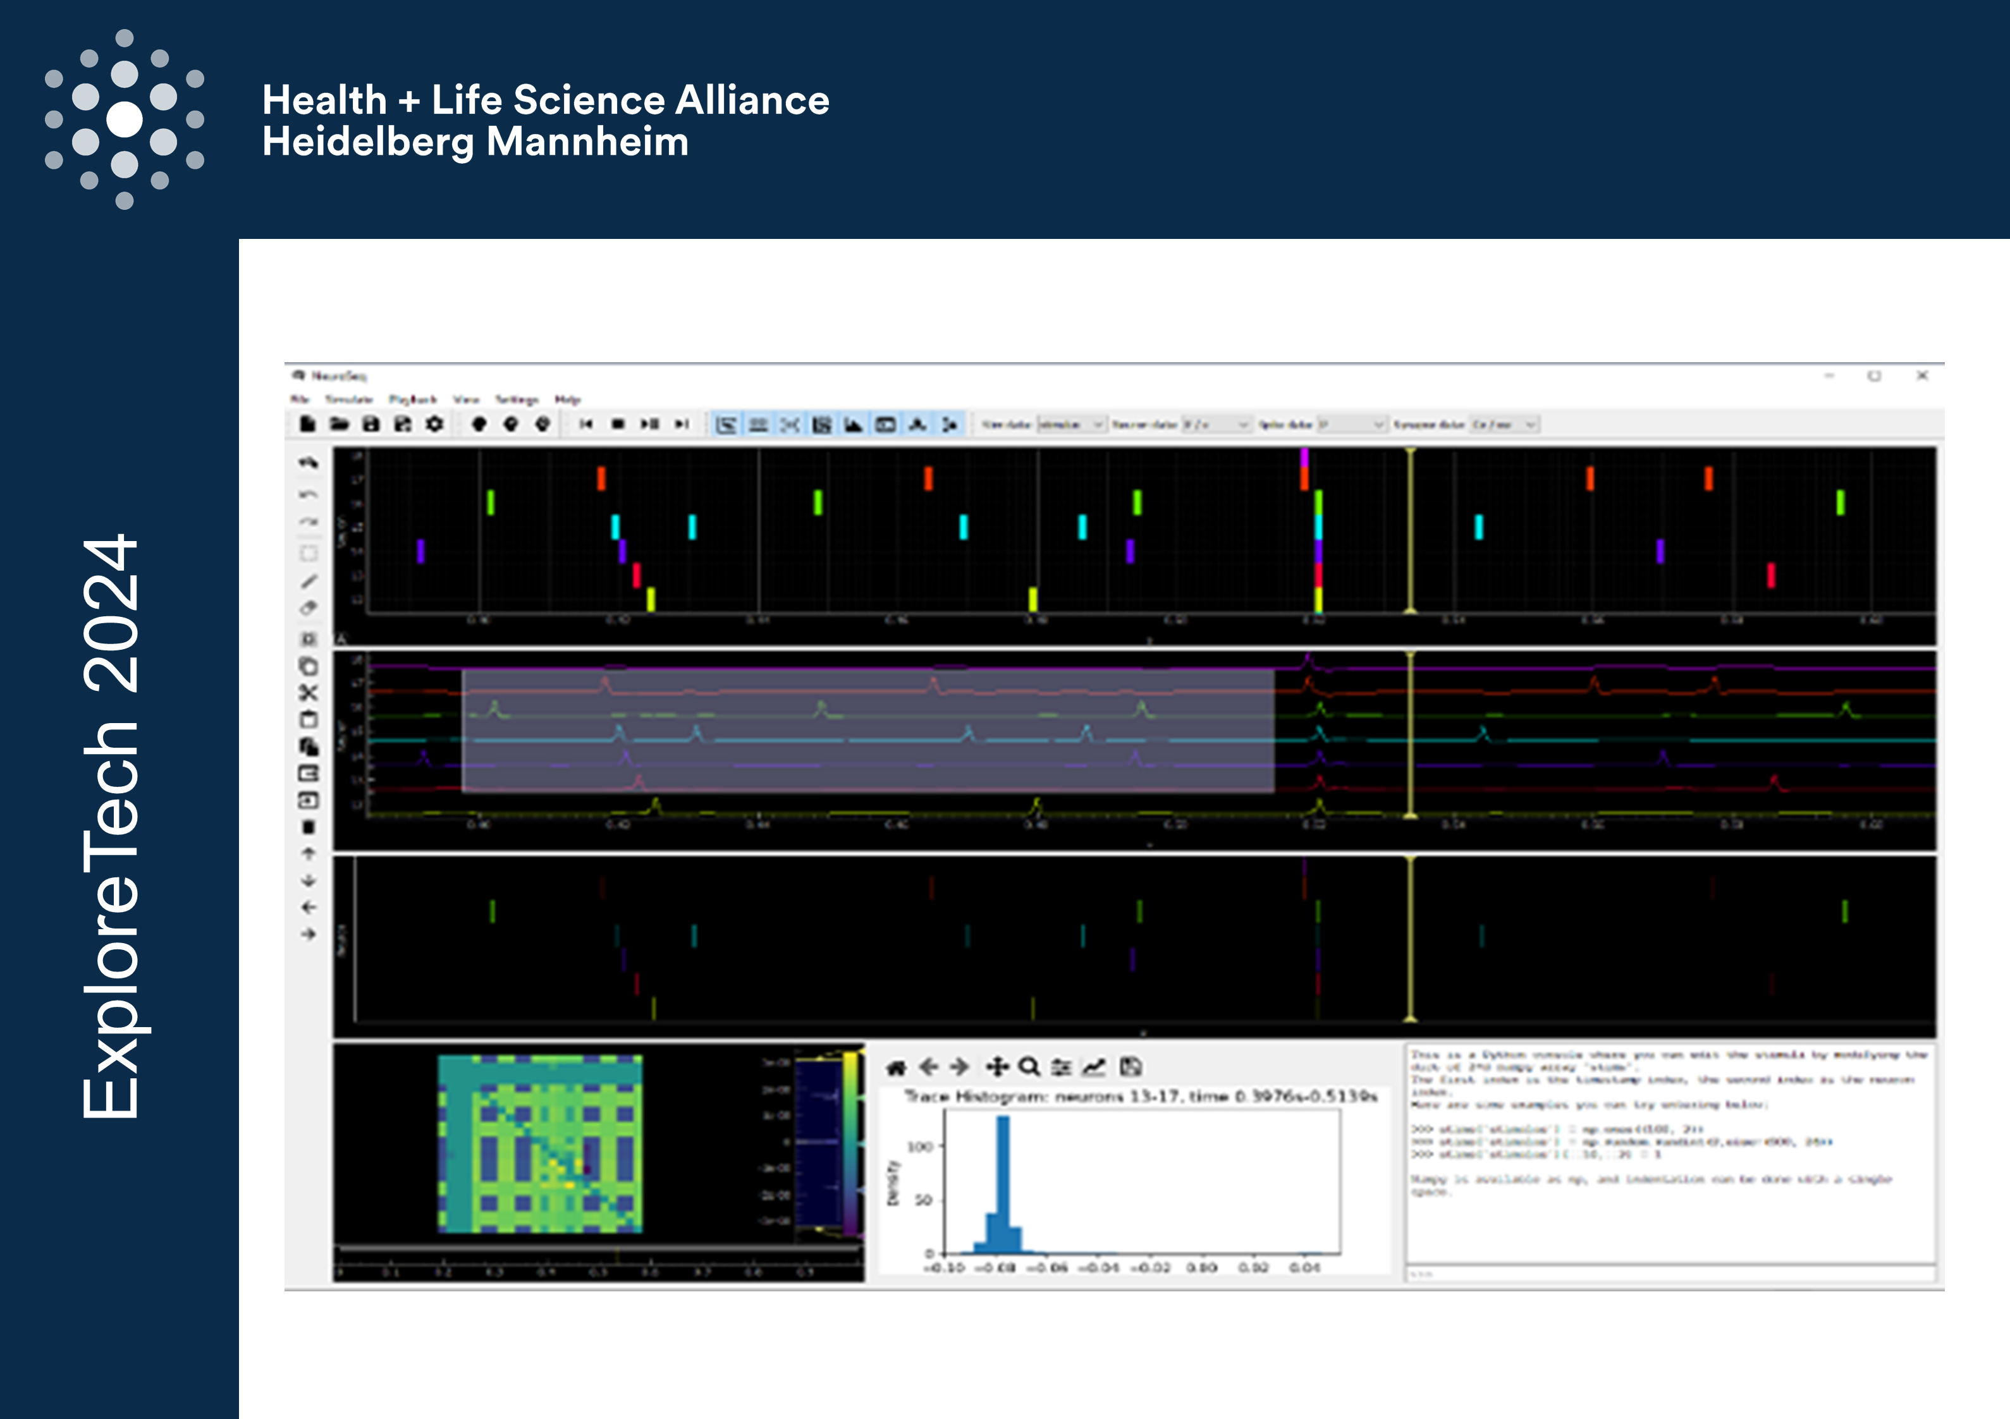Open the Help menu
The width and height of the screenshot is (2010, 1419).
[567, 399]
